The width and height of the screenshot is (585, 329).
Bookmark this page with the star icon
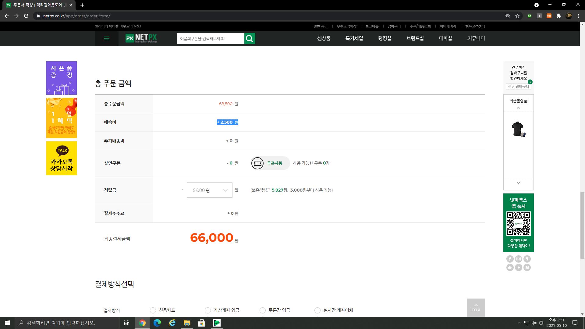click(x=517, y=16)
